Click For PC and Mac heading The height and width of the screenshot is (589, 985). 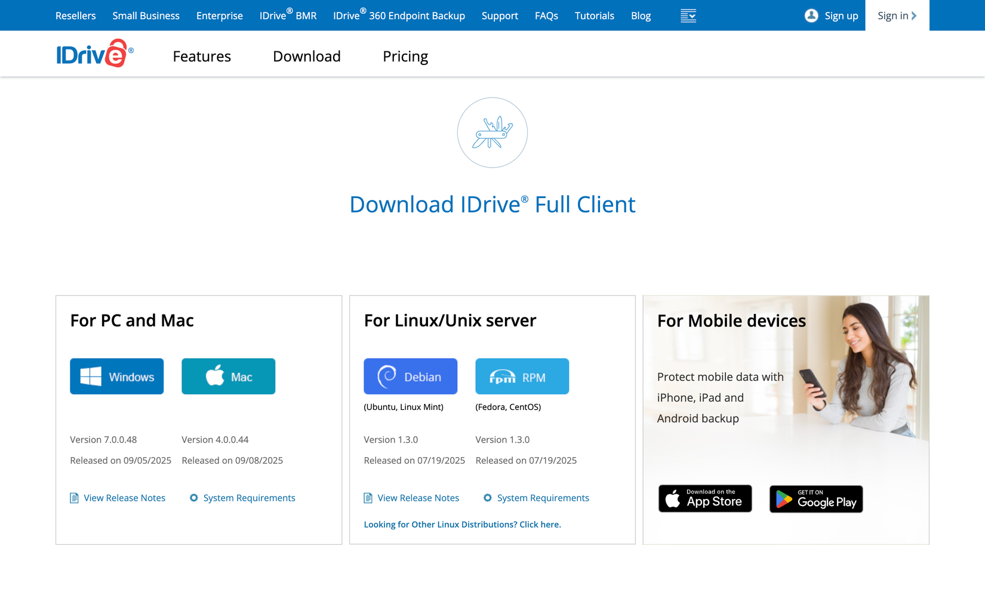tap(132, 320)
